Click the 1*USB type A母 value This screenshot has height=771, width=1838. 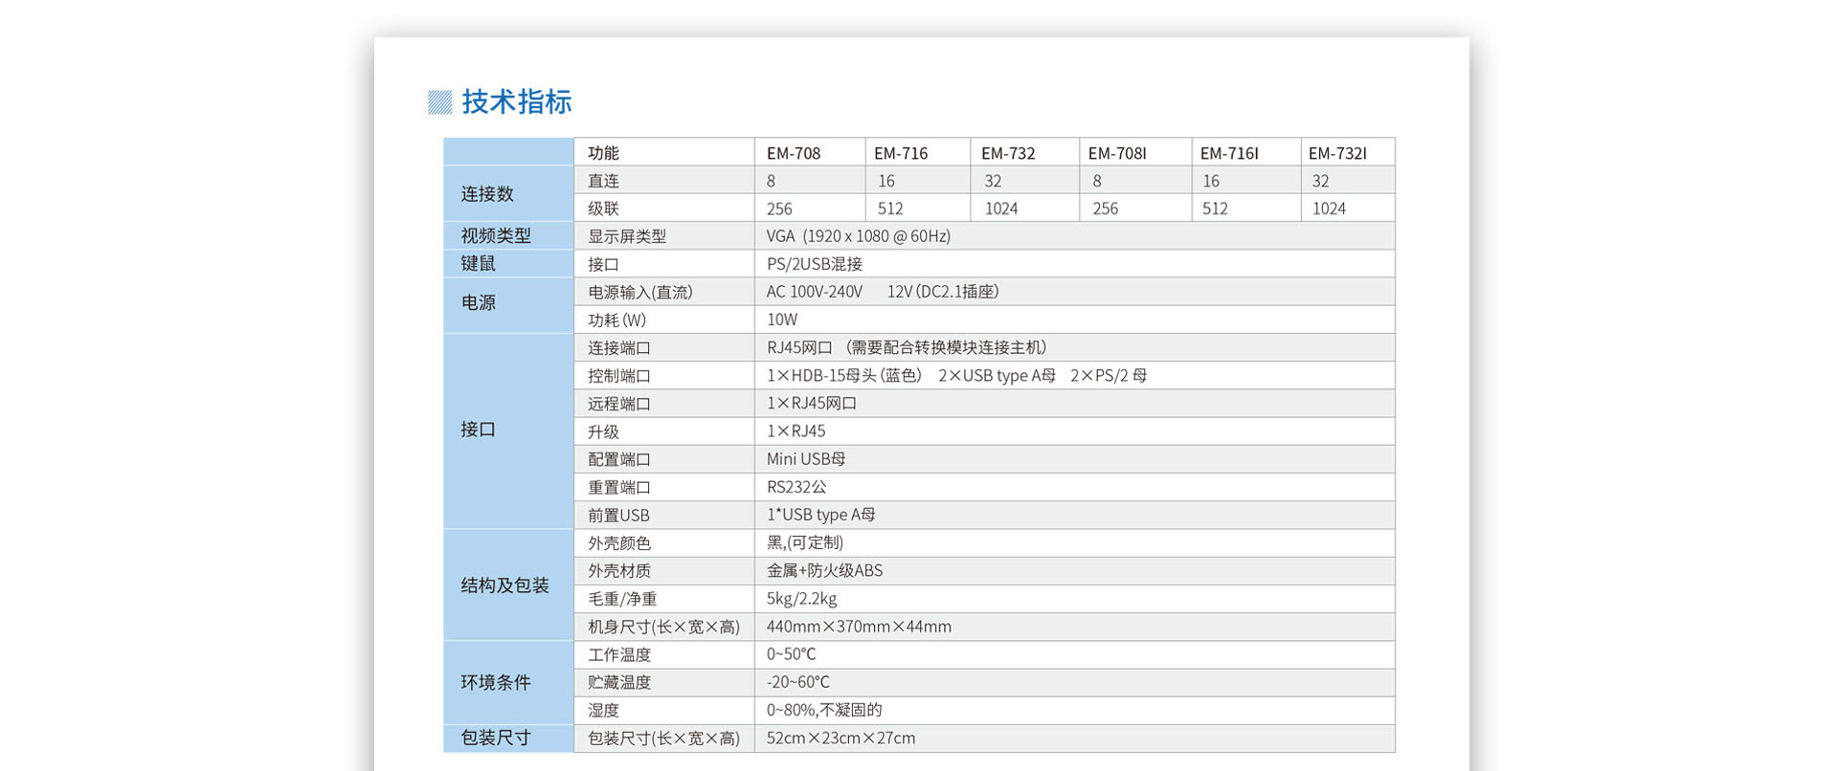pyautogui.click(x=821, y=515)
